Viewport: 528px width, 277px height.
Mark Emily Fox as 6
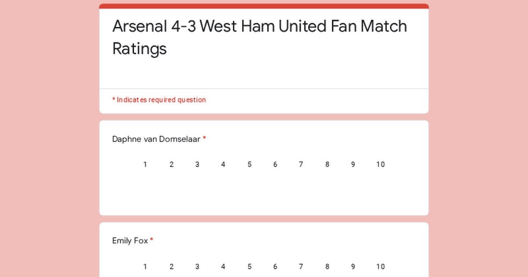click(x=275, y=266)
